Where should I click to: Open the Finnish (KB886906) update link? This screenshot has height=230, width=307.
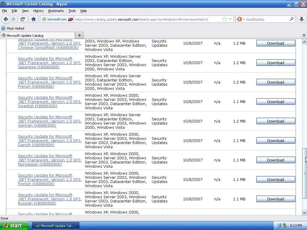point(50,179)
